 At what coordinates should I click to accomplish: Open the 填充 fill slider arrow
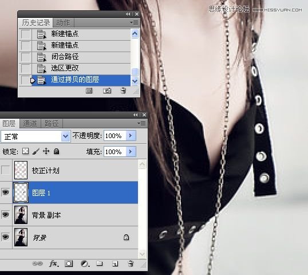(131, 152)
